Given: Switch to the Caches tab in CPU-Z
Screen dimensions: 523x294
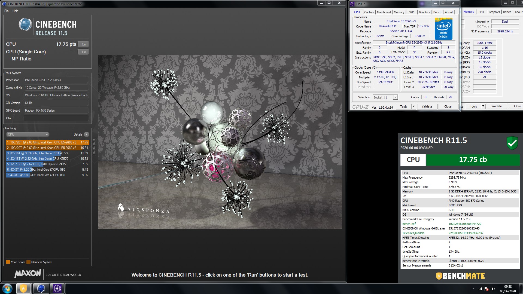Looking at the screenshot, I should [x=369, y=12].
